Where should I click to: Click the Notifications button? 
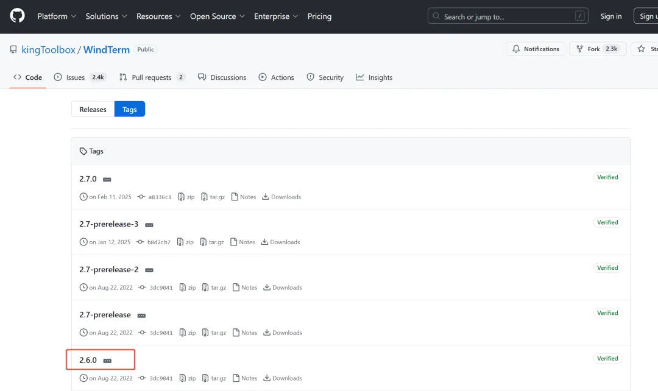pyautogui.click(x=536, y=49)
